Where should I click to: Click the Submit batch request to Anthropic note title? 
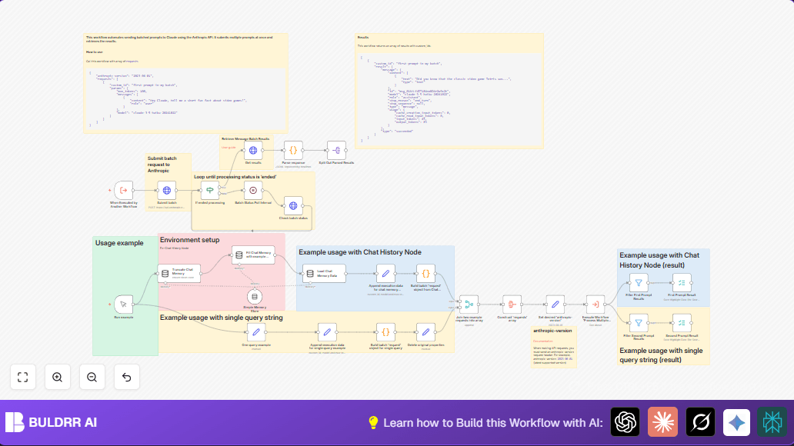(162, 165)
